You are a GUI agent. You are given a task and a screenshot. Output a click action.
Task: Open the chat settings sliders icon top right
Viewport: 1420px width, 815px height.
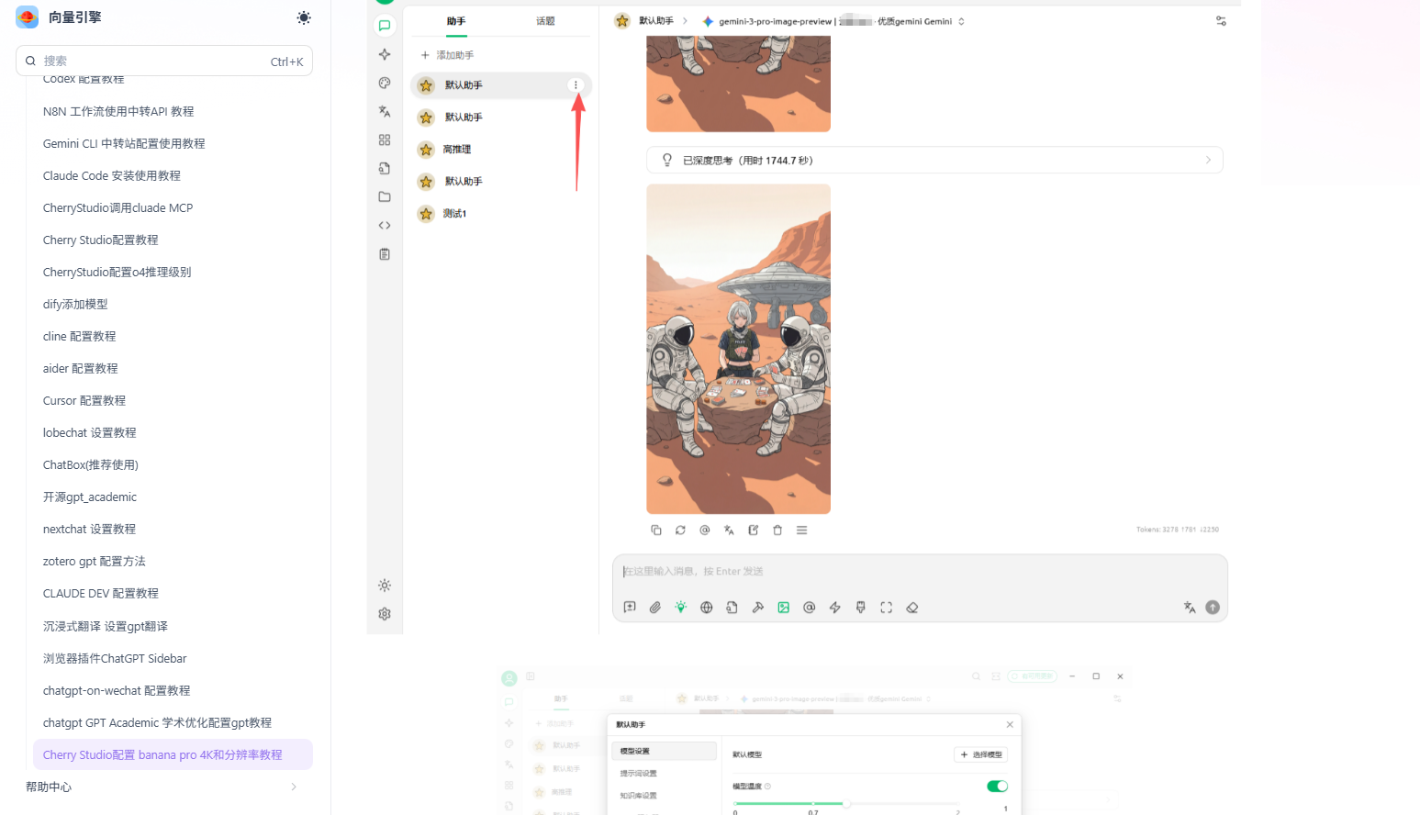pos(1221,21)
